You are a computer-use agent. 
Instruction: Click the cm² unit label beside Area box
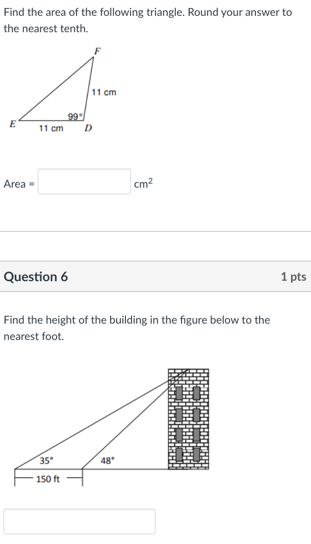(x=141, y=183)
